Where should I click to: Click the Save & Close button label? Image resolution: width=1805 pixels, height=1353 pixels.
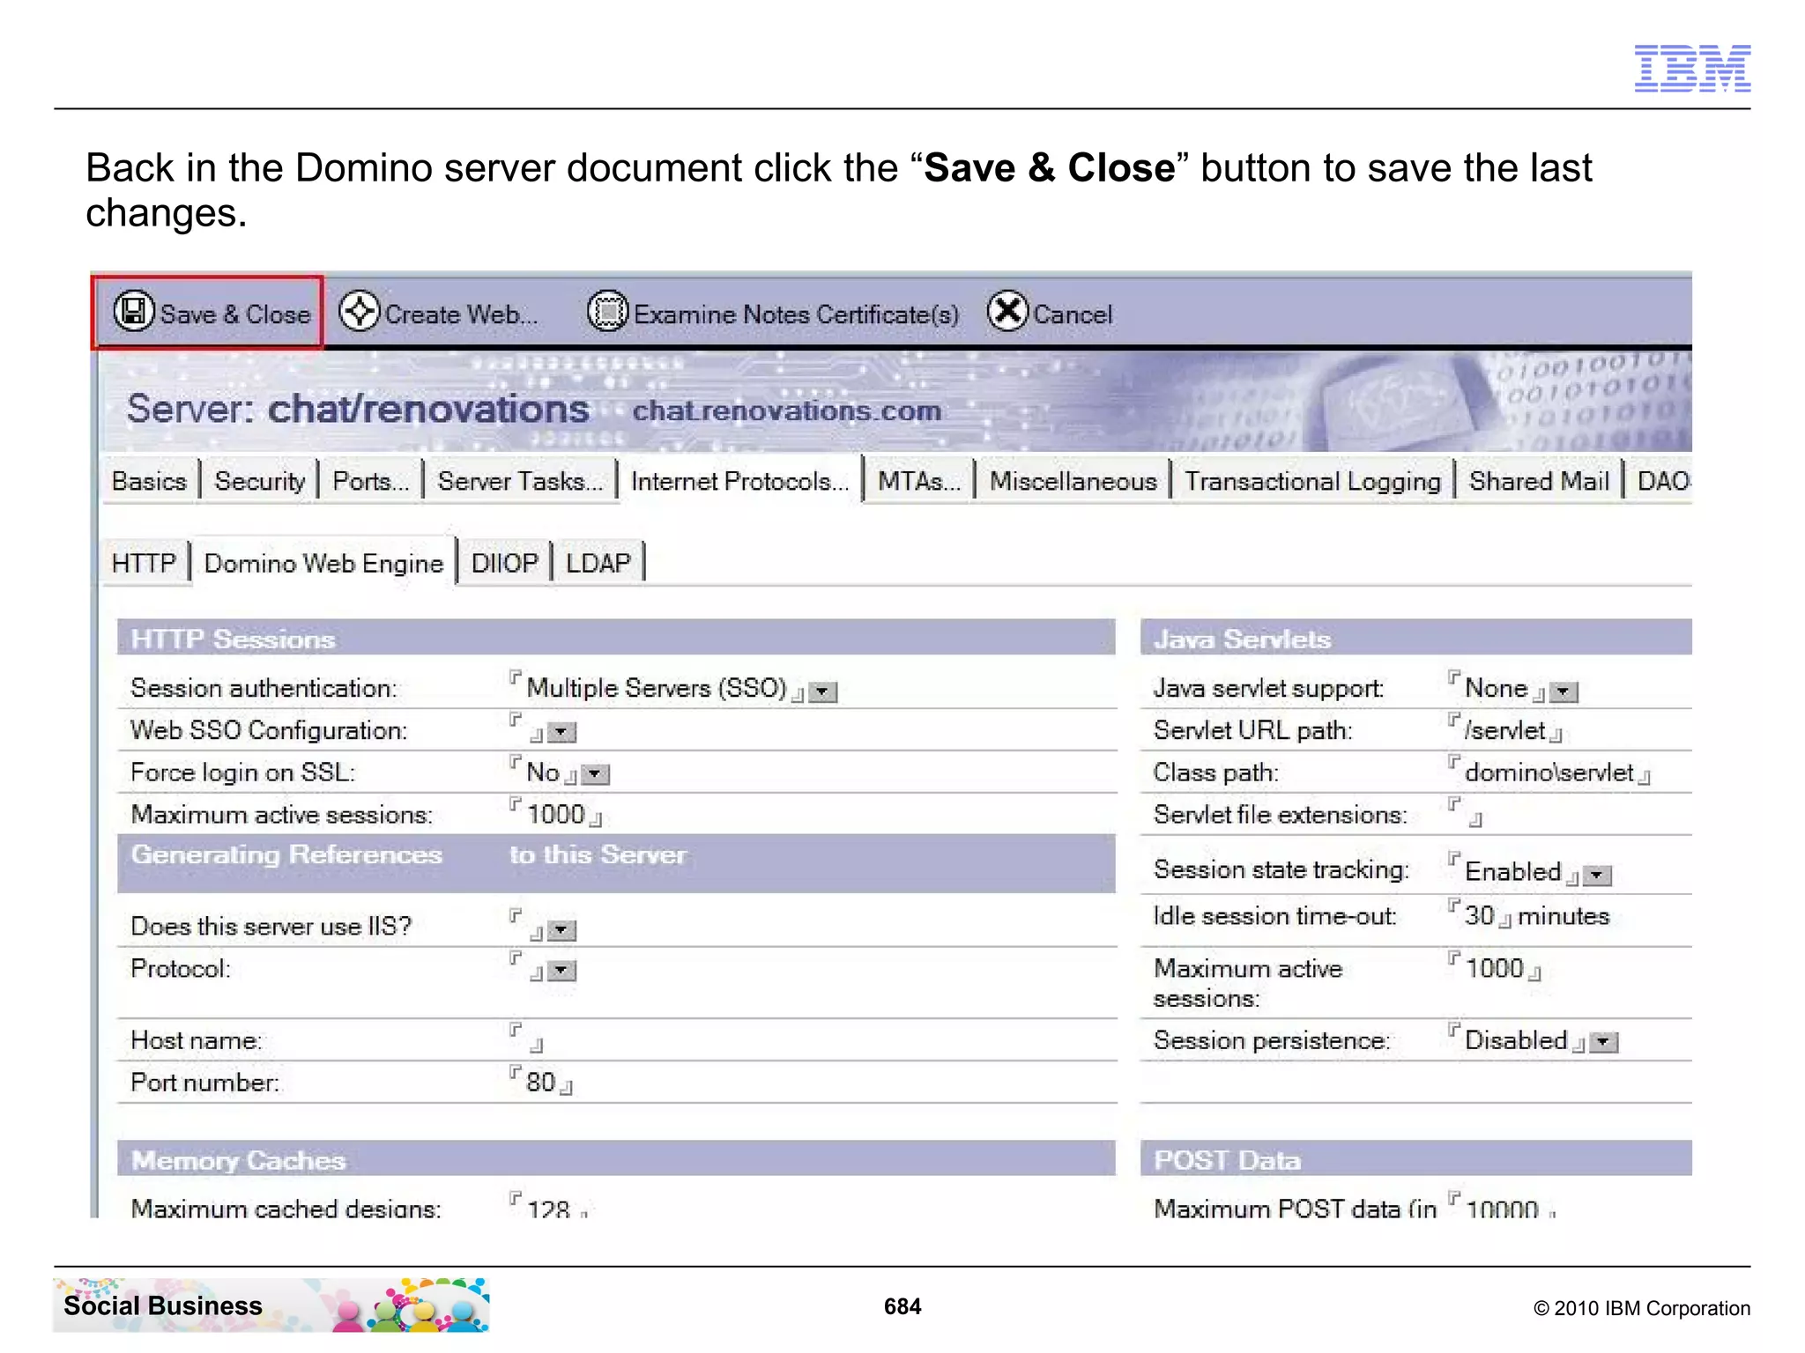pyautogui.click(x=235, y=314)
